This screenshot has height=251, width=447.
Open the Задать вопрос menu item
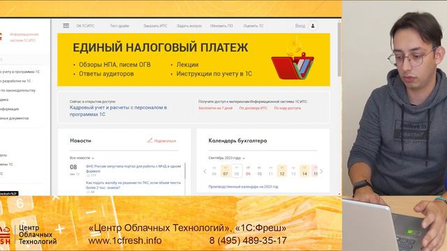click(189, 26)
